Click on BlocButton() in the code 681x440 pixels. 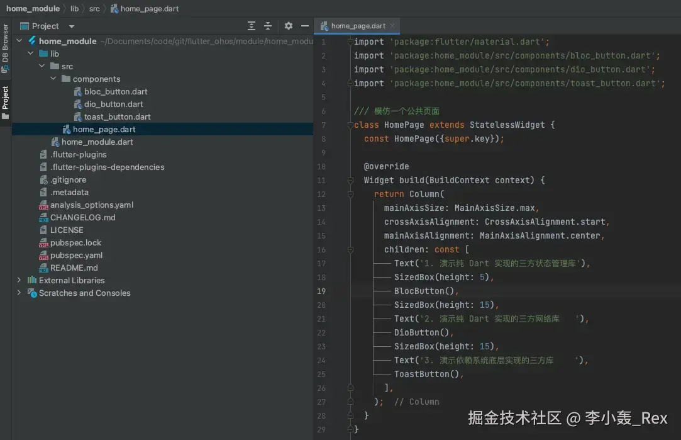(x=424, y=291)
